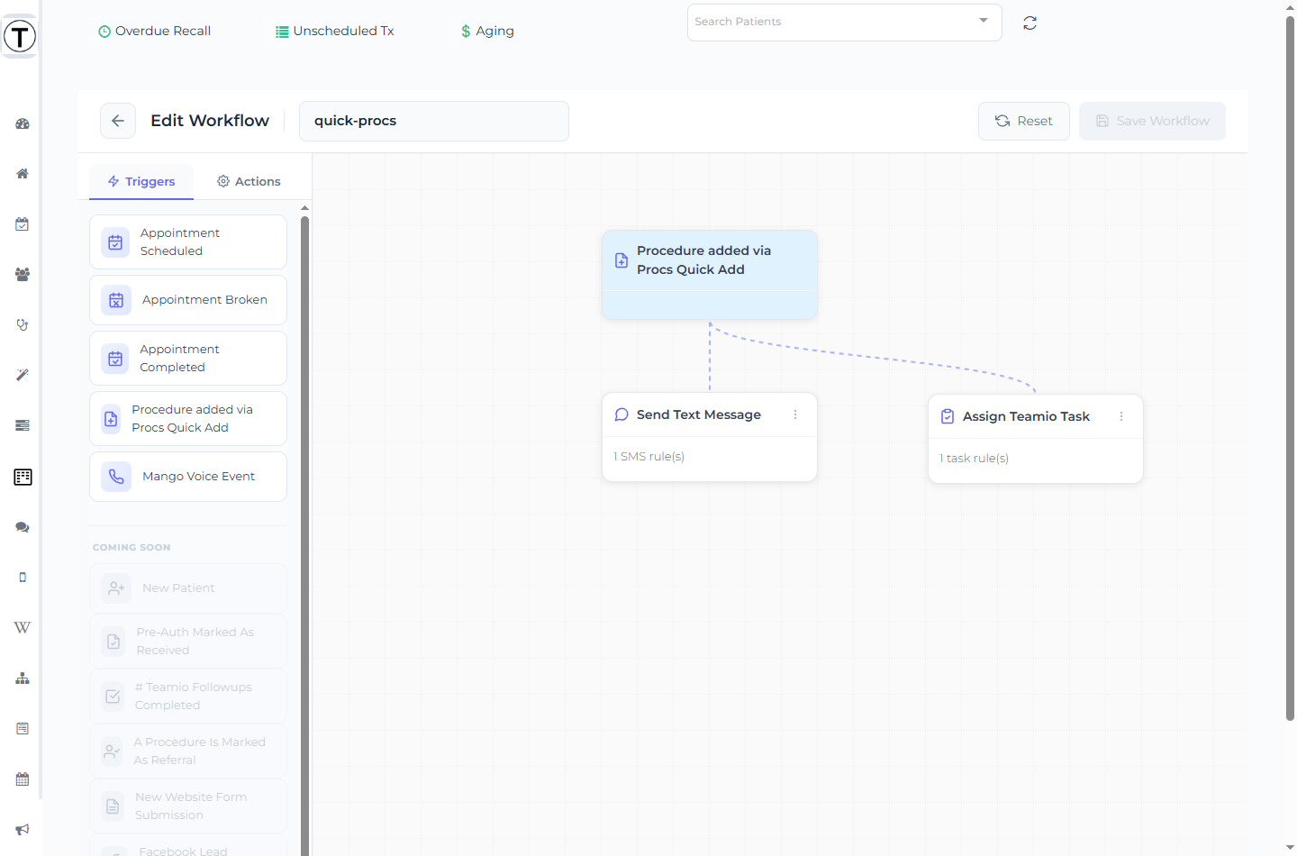Select the Appointment Broken trigger
The image size is (1297, 856).
click(188, 300)
